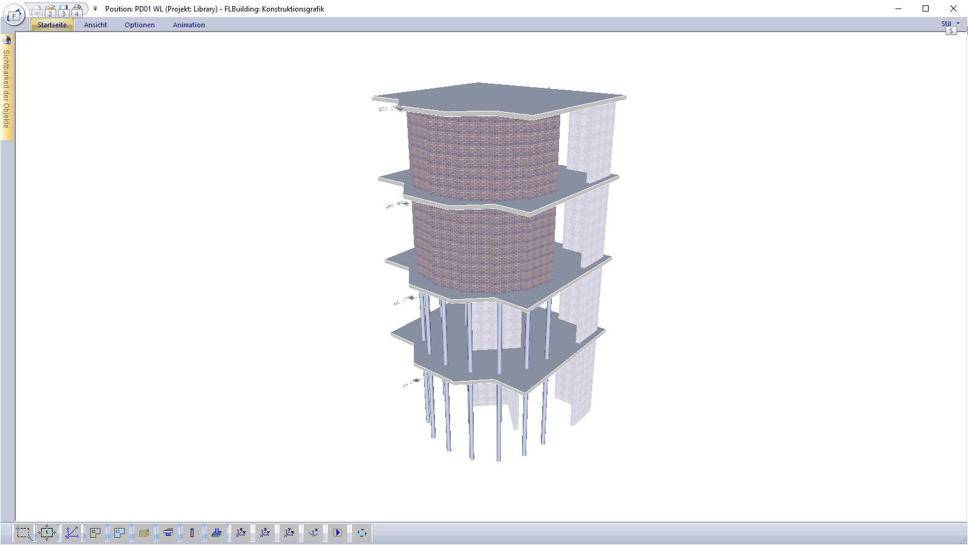Switch to the Startseite ribbon tab

click(x=52, y=25)
